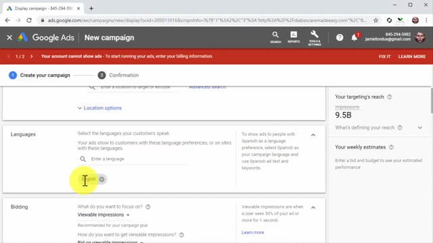433x243 pixels.
Task: Remove the English language chip
Action: (x=101, y=180)
